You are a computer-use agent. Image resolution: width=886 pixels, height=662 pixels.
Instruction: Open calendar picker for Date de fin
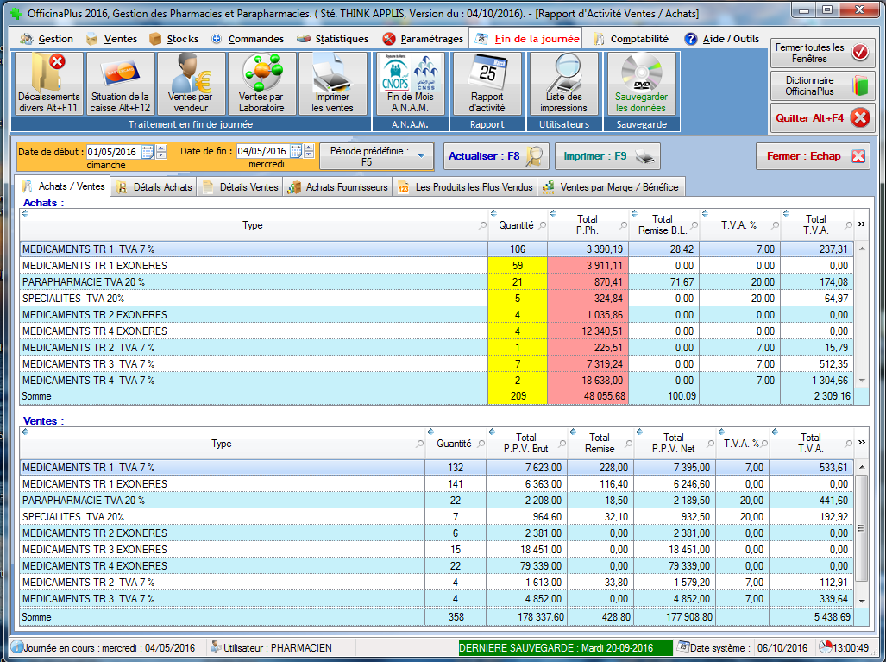tap(296, 152)
